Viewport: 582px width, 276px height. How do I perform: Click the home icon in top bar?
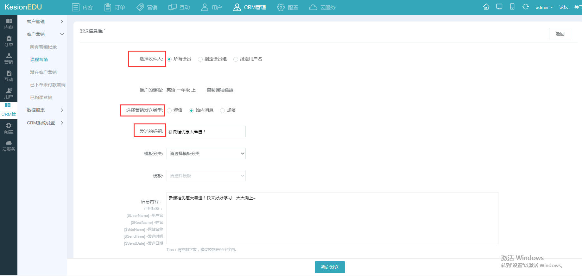click(x=486, y=7)
